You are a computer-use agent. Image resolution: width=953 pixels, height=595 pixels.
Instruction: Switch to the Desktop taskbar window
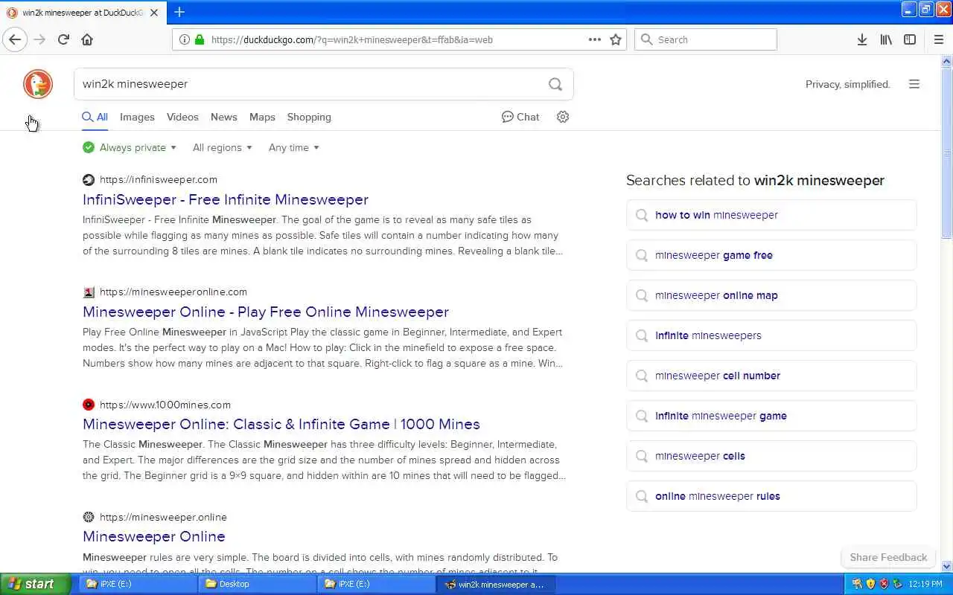(x=257, y=584)
